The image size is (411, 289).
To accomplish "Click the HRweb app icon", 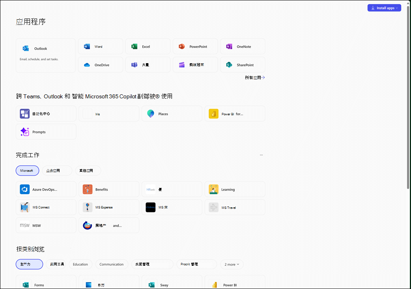I will tap(150, 189).
